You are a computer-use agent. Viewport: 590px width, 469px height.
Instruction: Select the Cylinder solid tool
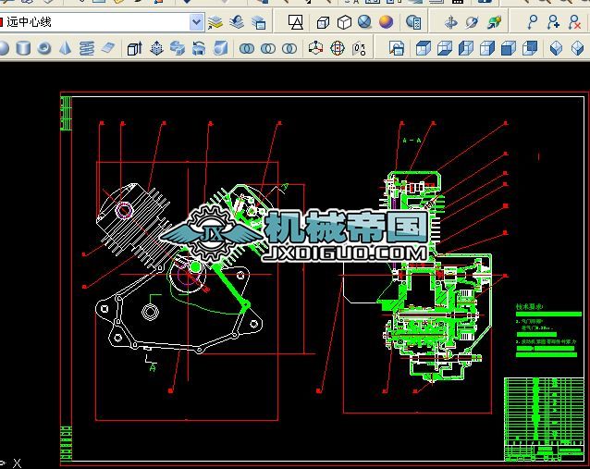[x=23, y=48]
